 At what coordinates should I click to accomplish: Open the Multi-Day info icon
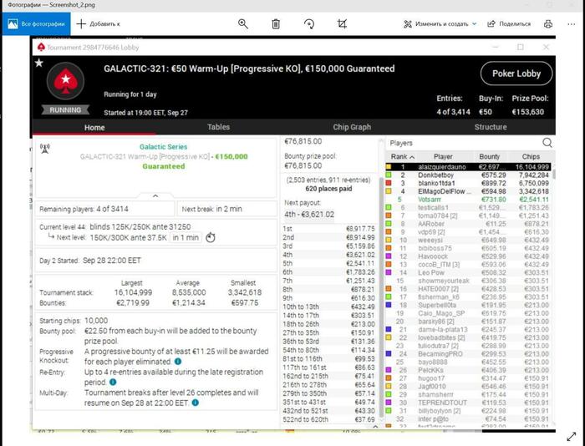pos(195,403)
